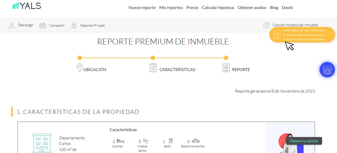337x153 pixels.
Task: Click the Compartir share icon
Action: 43,25
